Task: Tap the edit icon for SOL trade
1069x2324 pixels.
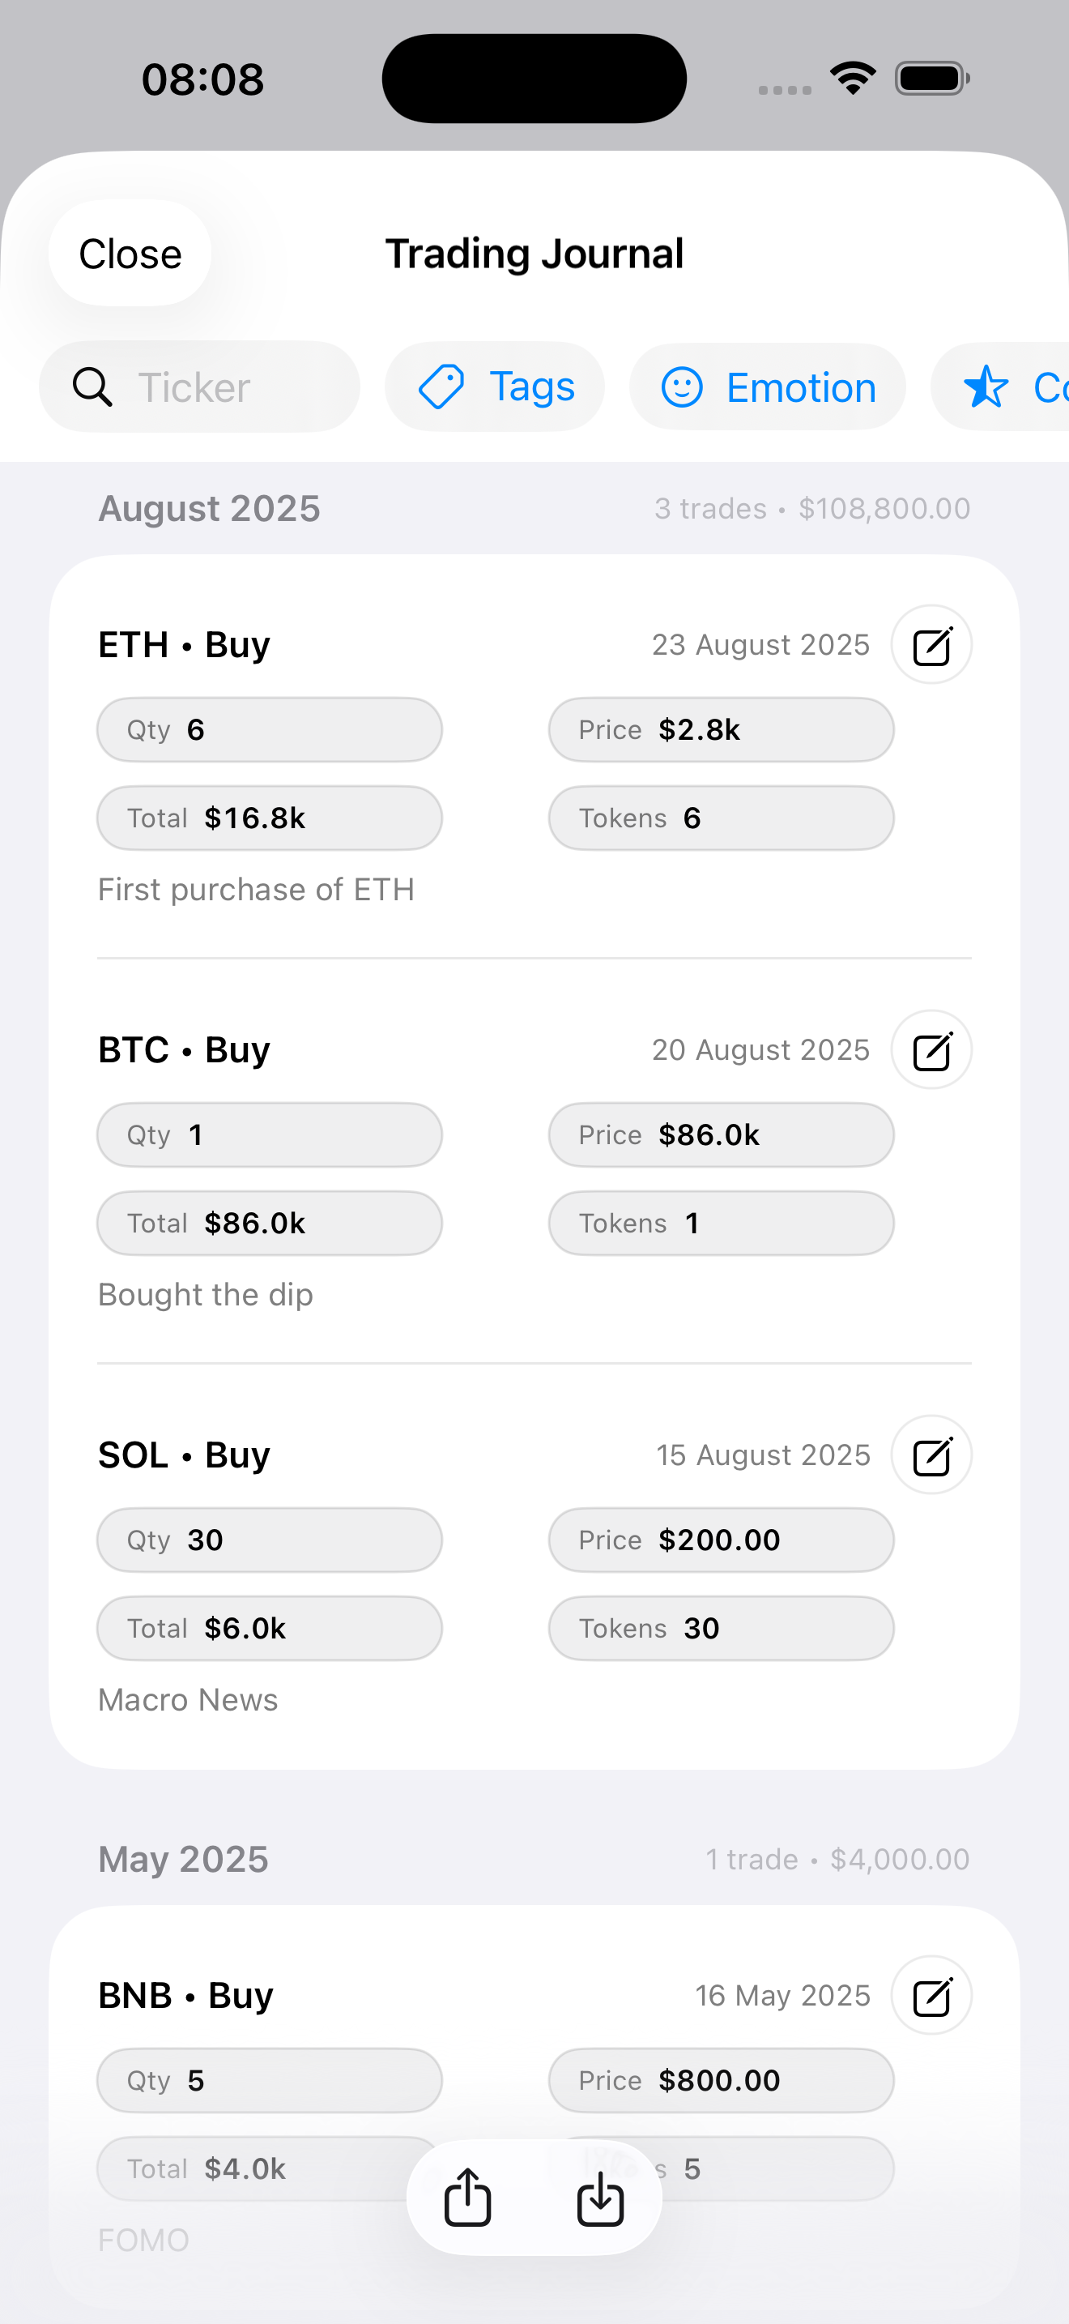Action: pyautogui.click(x=931, y=1455)
